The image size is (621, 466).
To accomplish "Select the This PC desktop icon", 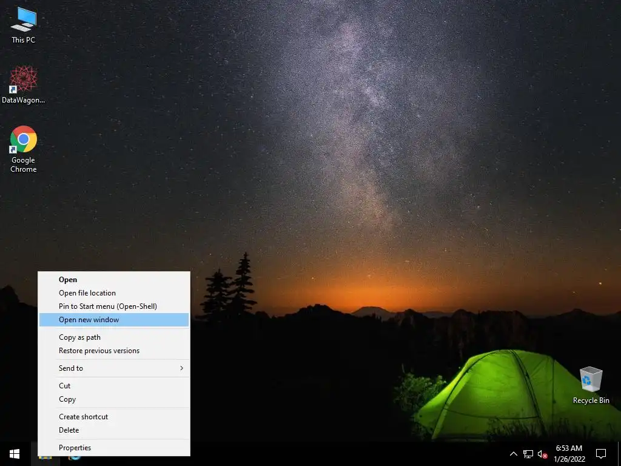I will (24, 25).
